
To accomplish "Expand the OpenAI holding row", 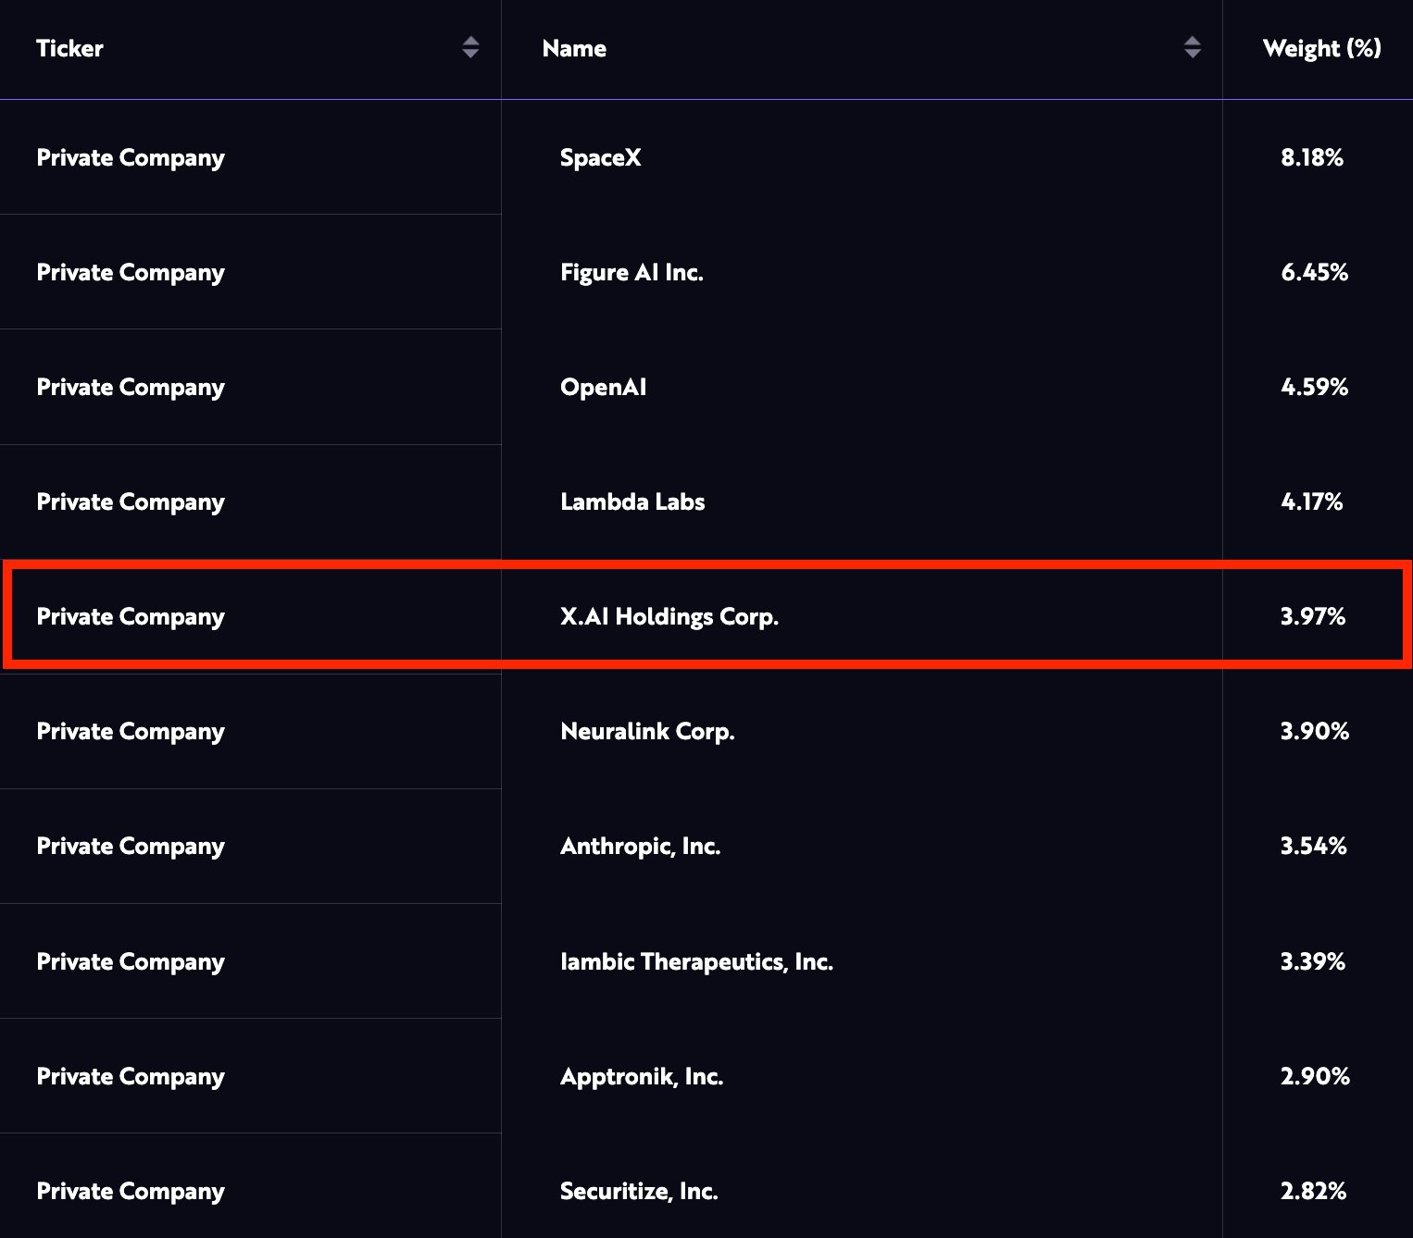I will point(604,387).
